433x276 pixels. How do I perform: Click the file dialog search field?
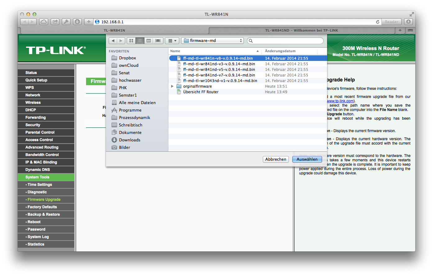pyautogui.click(x=285, y=41)
